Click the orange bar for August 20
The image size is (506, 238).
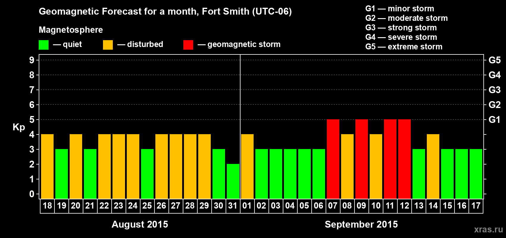(76, 167)
